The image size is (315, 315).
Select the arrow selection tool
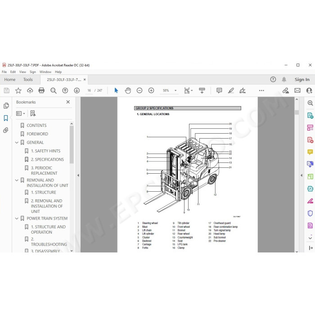[x=116, y=90]
